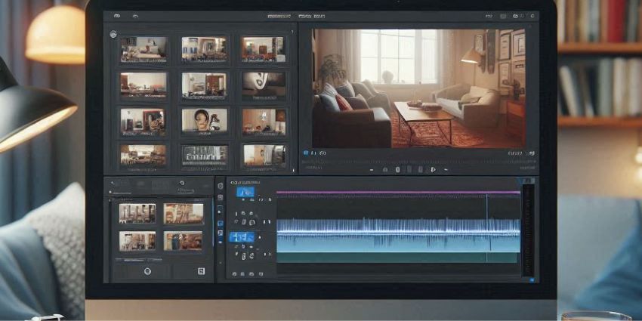The image size is (642, 321).
Task: Select the teal clip below the waveform
Action: click(397, 258)
